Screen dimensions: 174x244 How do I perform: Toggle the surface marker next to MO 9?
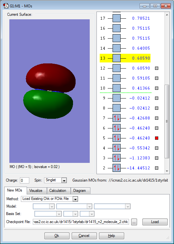tap(157, 98)
